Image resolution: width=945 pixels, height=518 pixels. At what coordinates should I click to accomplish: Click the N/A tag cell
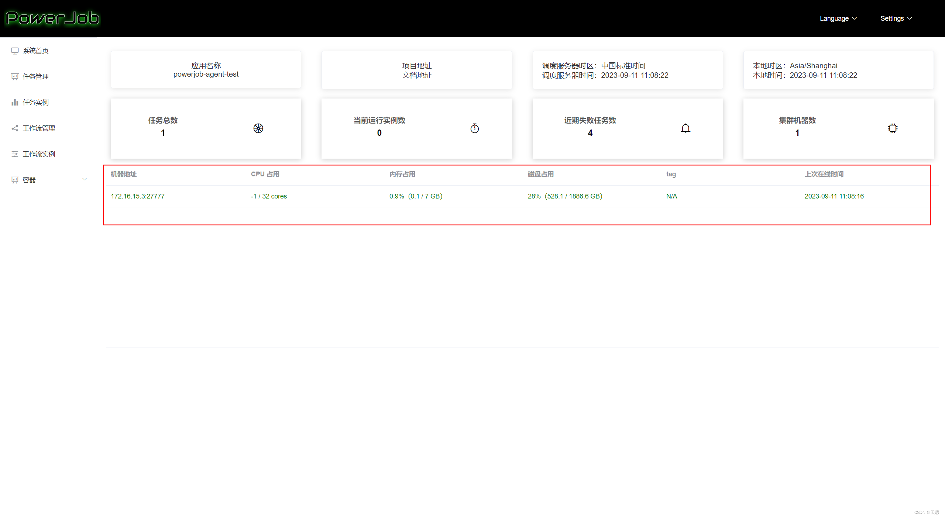pyautogui.click(x=672, y=196)
